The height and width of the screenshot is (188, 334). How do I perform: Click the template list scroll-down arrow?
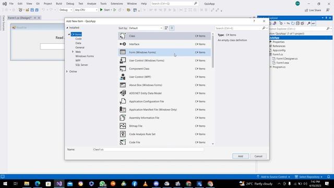click(213, 144)
